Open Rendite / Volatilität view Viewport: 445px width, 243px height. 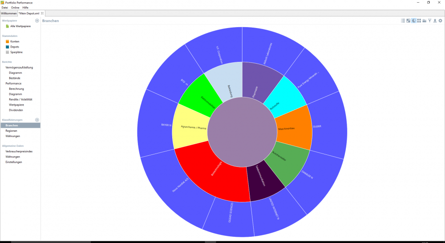pos(20,100)
